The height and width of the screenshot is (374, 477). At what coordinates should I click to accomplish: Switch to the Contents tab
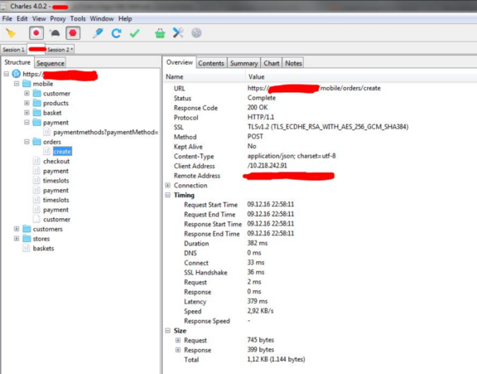tap(211, 63)
